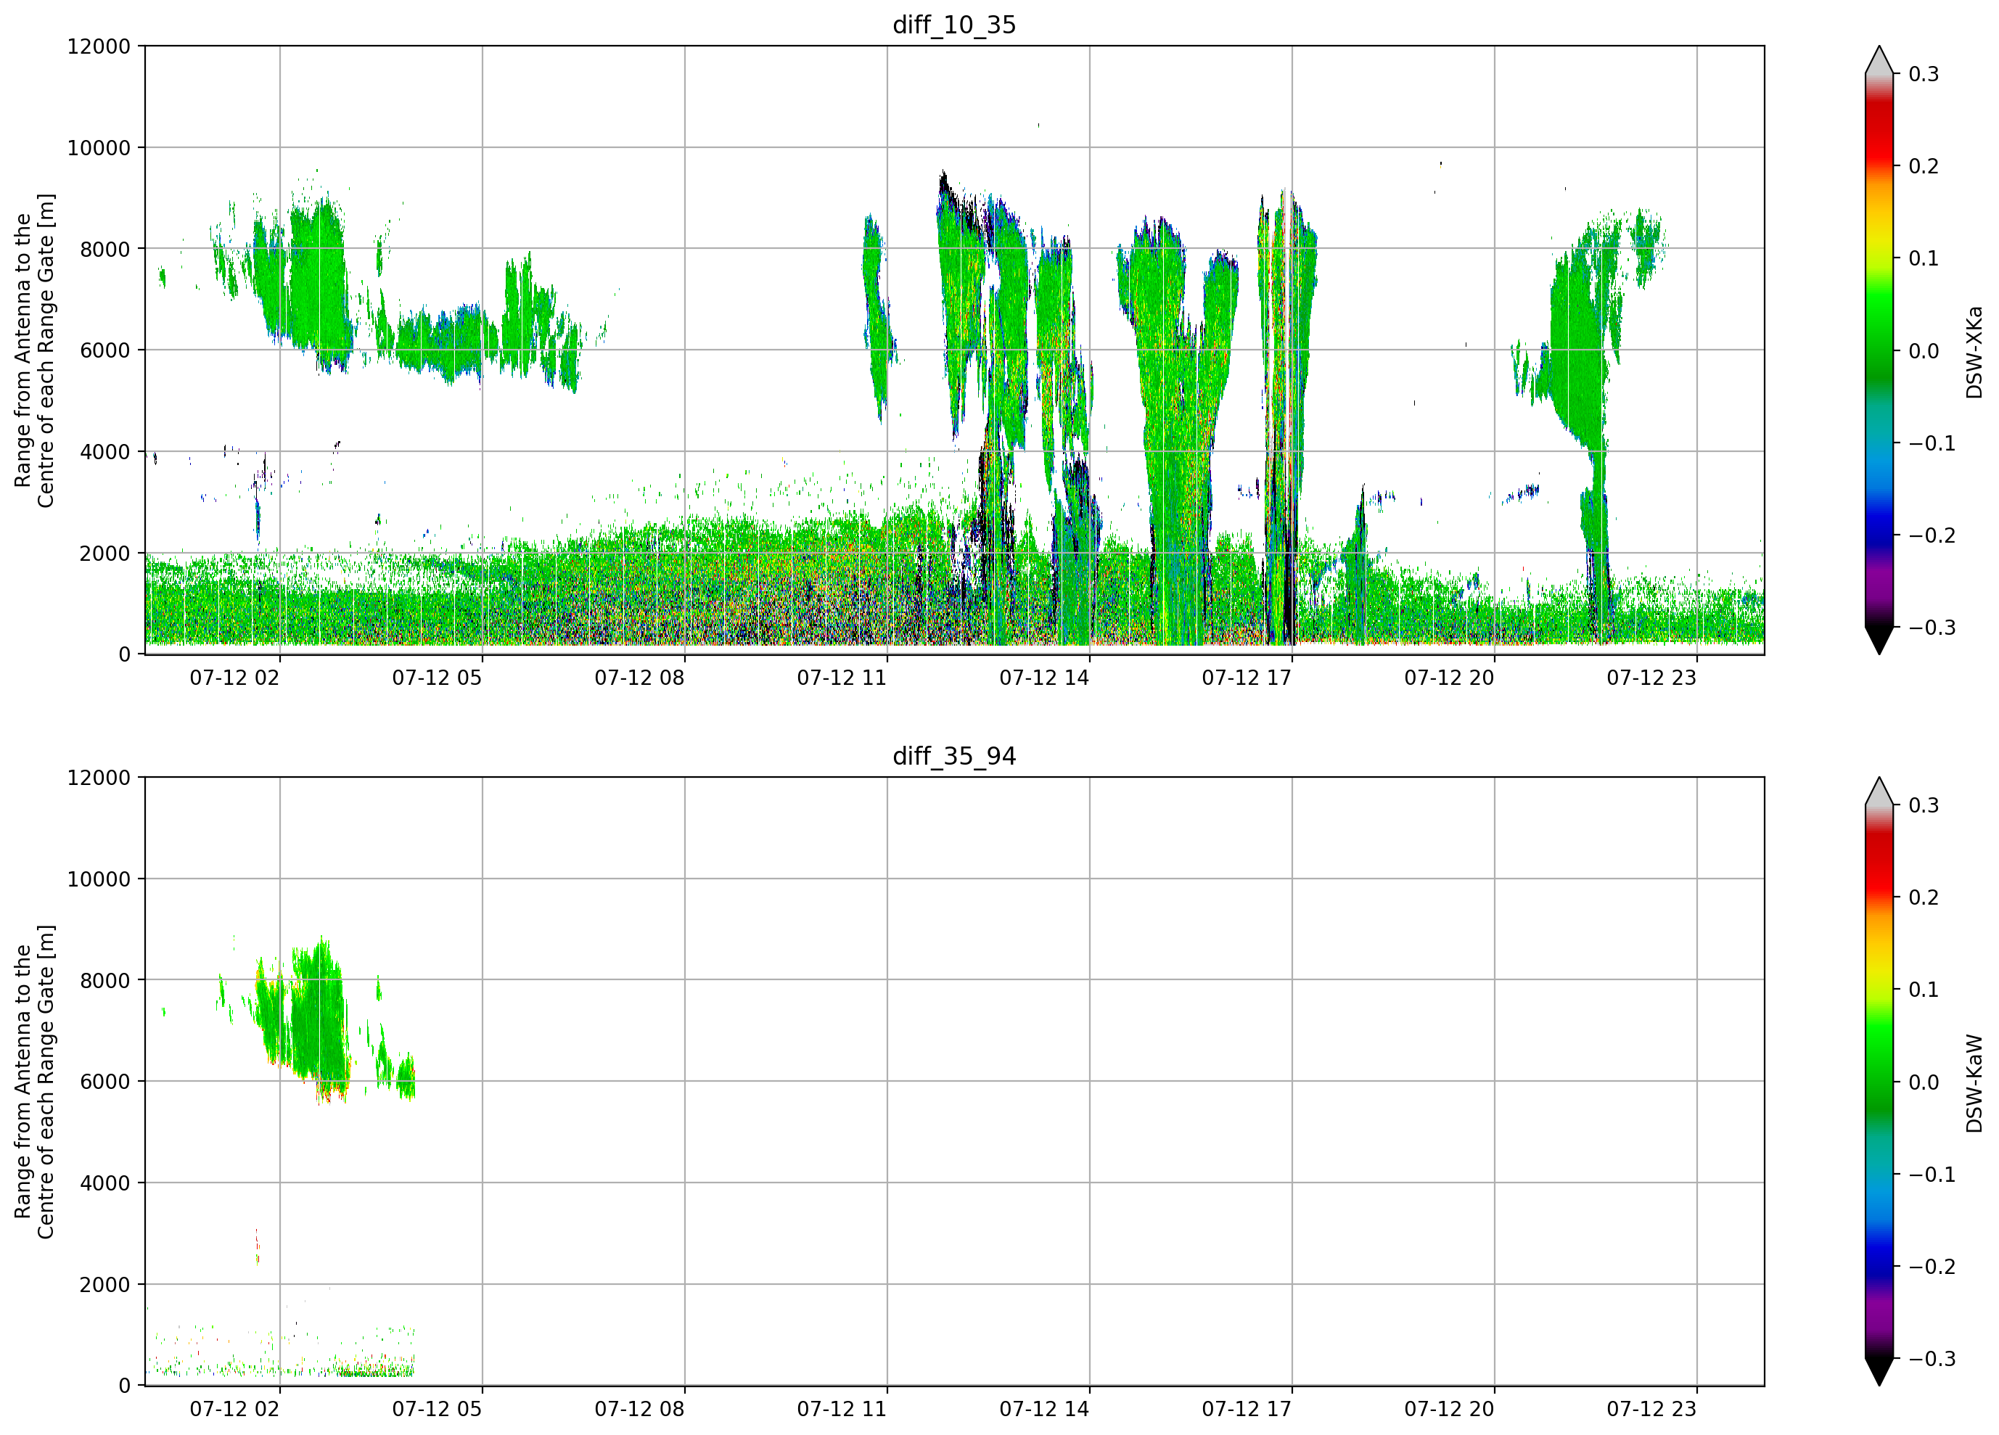Click the 0.2 tick on DSW-KaW colorbar

1924,897
